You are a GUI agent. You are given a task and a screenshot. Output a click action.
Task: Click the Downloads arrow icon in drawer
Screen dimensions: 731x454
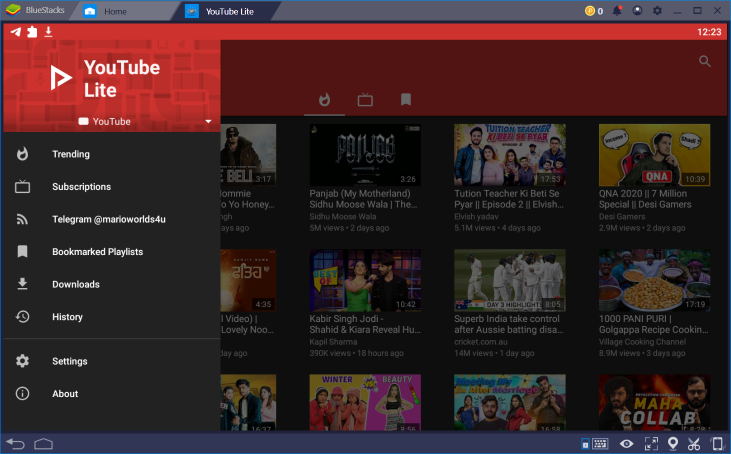(22, 284)
